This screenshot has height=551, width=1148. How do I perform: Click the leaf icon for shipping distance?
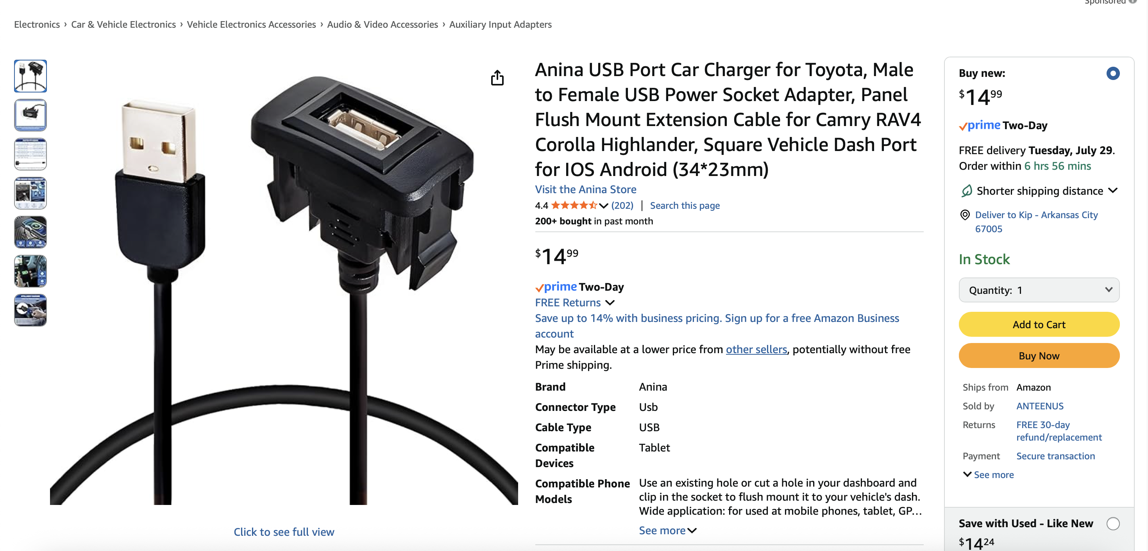(966, 191)
